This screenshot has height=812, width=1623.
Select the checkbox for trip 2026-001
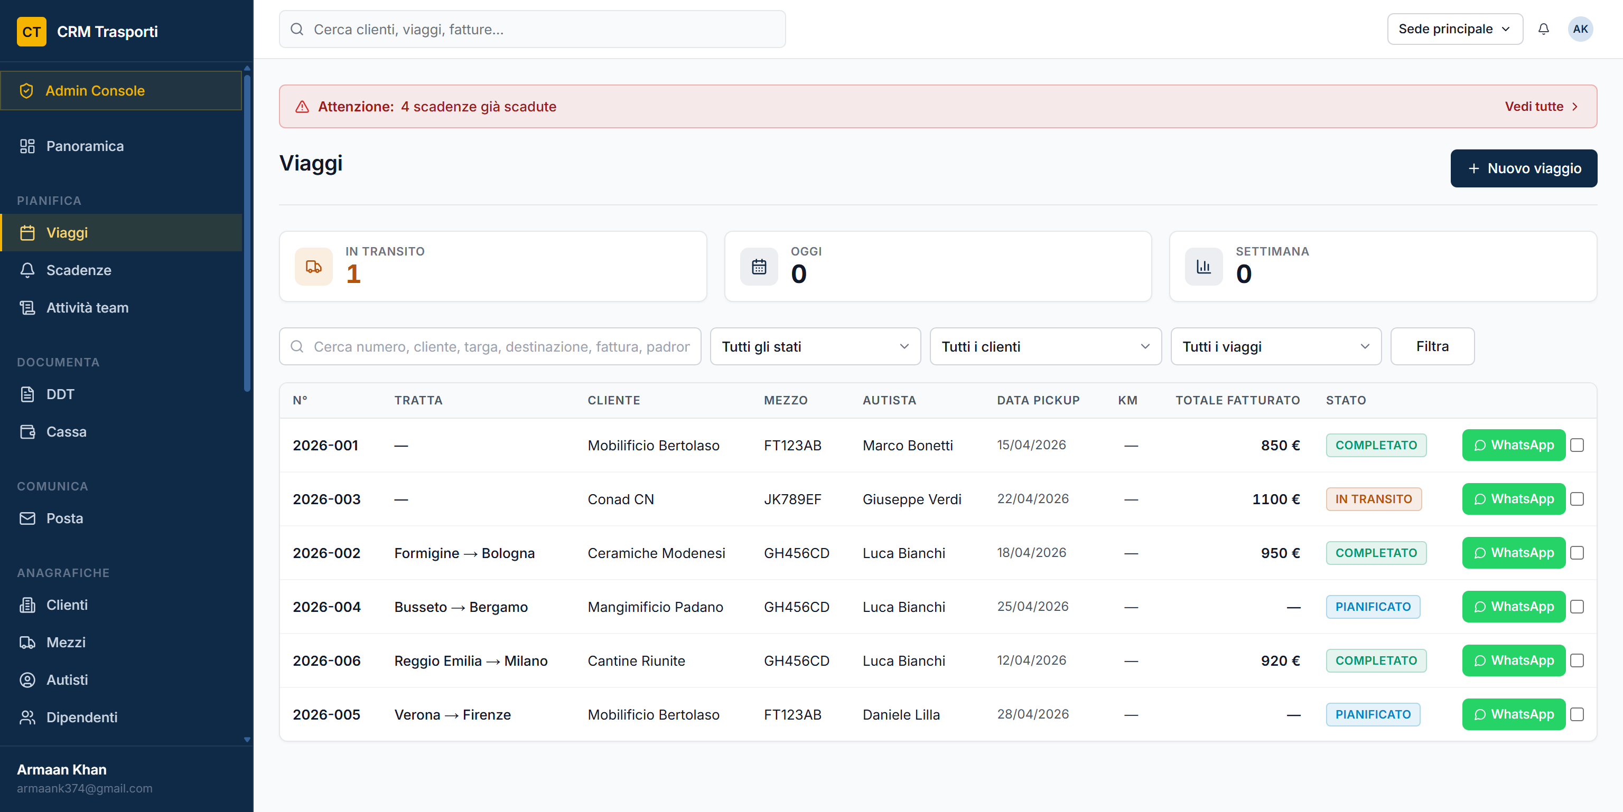pyautogui.click(x=1577, y=445)
